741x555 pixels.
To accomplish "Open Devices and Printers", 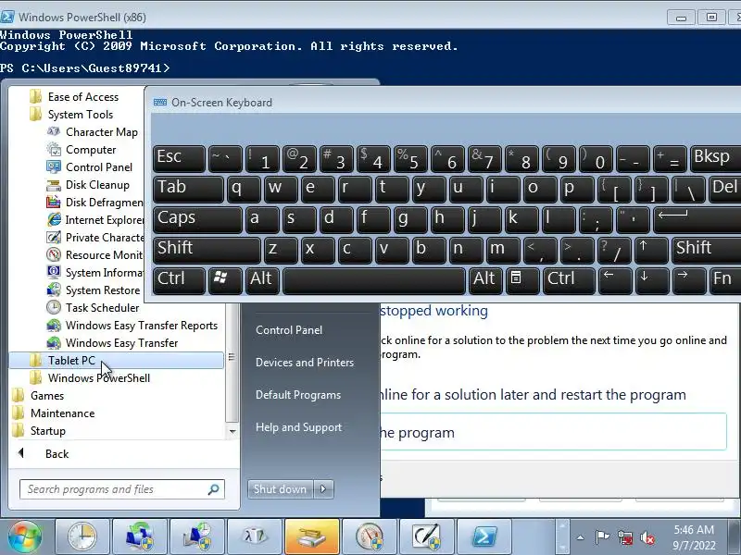I will [305, 363].
